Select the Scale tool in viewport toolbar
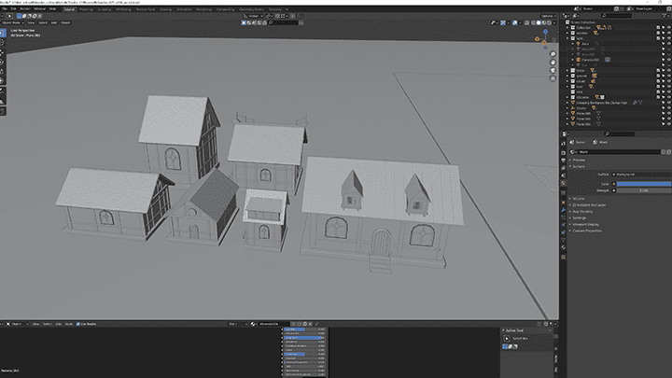This screenshot has height=378, width=672. pyautogui.click(x=2, y=72)
